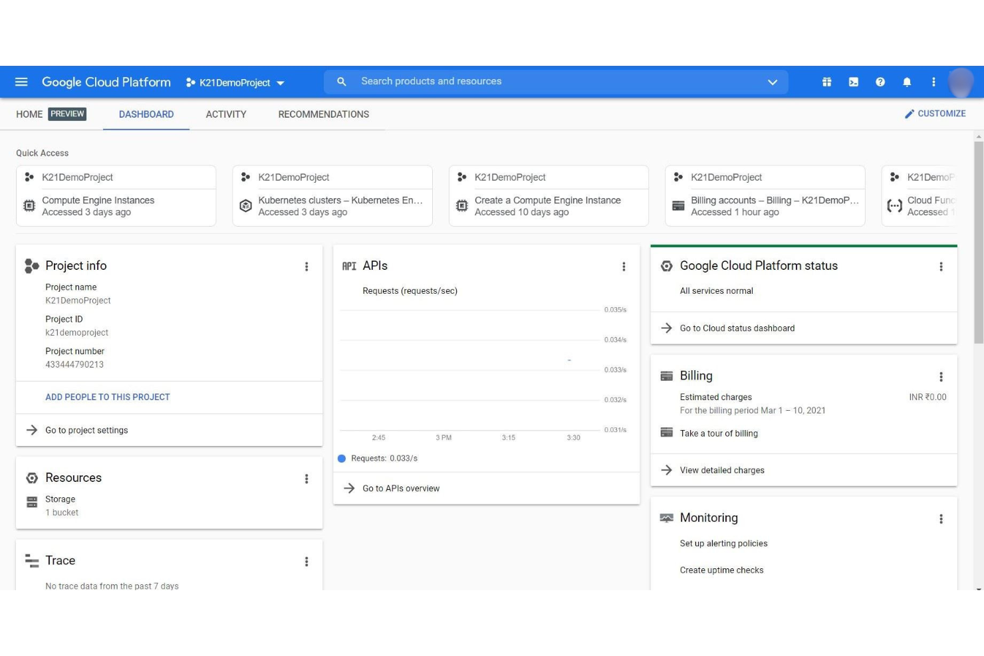Click the search magnifier icon
This screenshot has width=984, height=656.
(341, 81)
